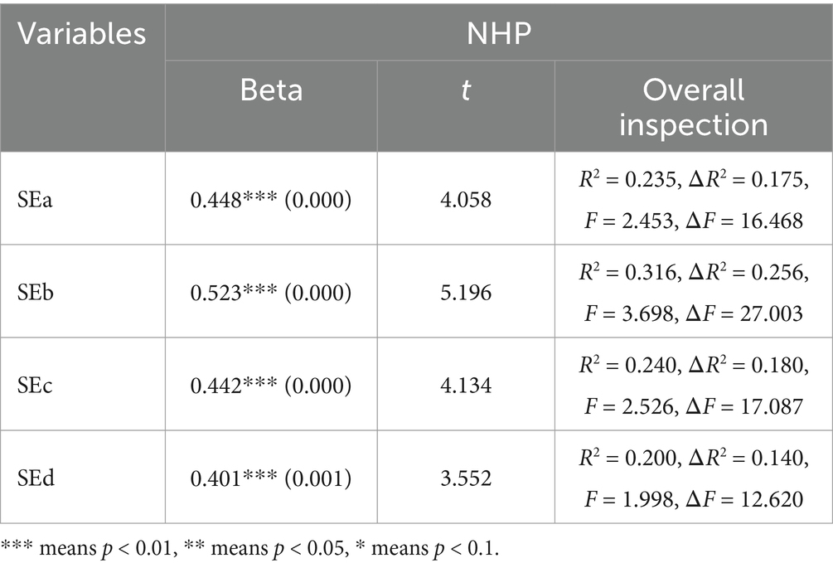
Task: Click the SEb row label
Action: (35, 292)
